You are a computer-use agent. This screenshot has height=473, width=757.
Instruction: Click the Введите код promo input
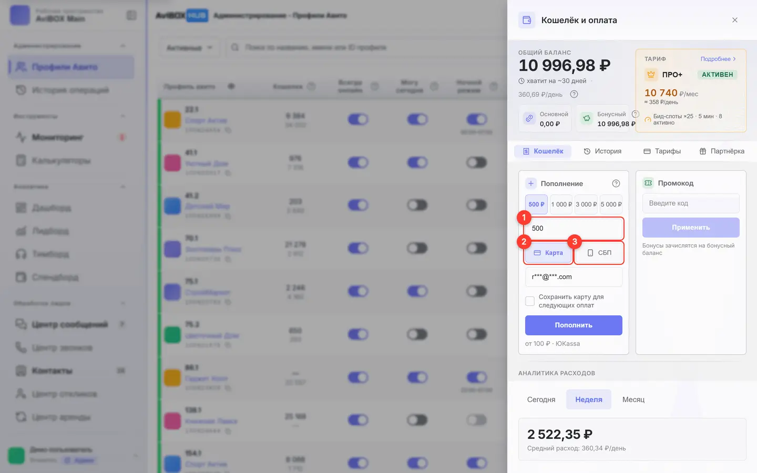click(x=691, y=203)
